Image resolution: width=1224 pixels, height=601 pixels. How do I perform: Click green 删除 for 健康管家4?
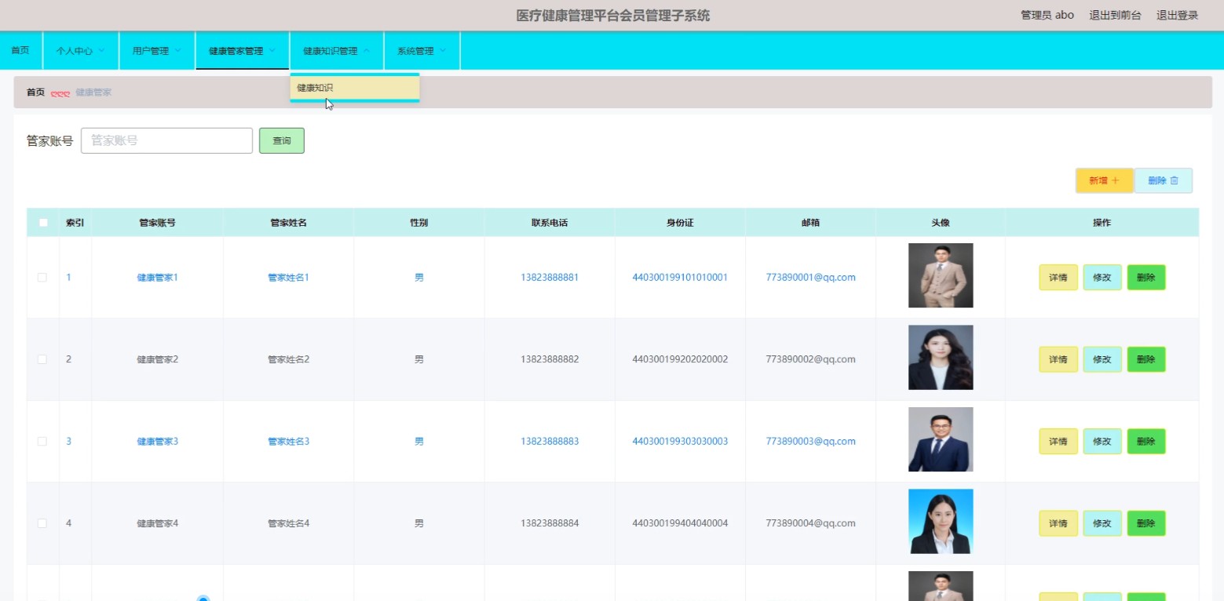coord(1146,523)
